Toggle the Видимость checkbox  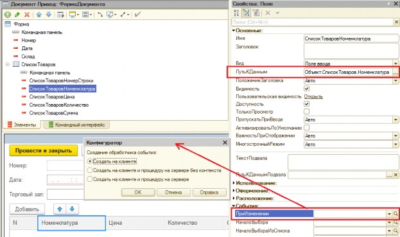point(307,89)
